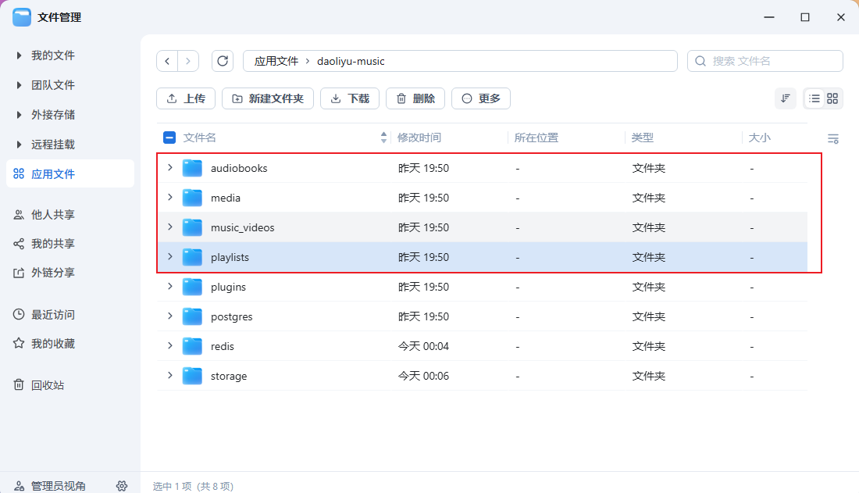Open the sort order icon
The width and height of the screenshot is (859, 493).
786,98
